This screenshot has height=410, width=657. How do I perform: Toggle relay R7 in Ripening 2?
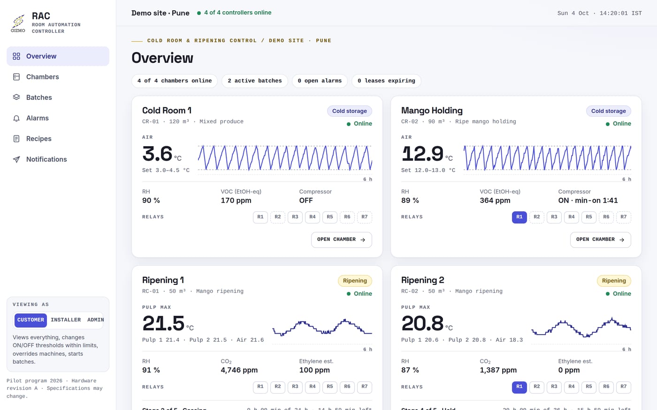(624, 387)
